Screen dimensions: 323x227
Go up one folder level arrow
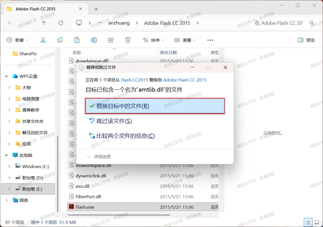pyautogui.click(x=44, y=23)
